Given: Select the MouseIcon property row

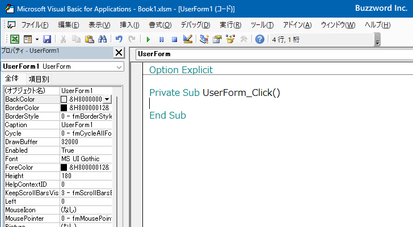Looking at the screenshot, I should click(58, 210).
